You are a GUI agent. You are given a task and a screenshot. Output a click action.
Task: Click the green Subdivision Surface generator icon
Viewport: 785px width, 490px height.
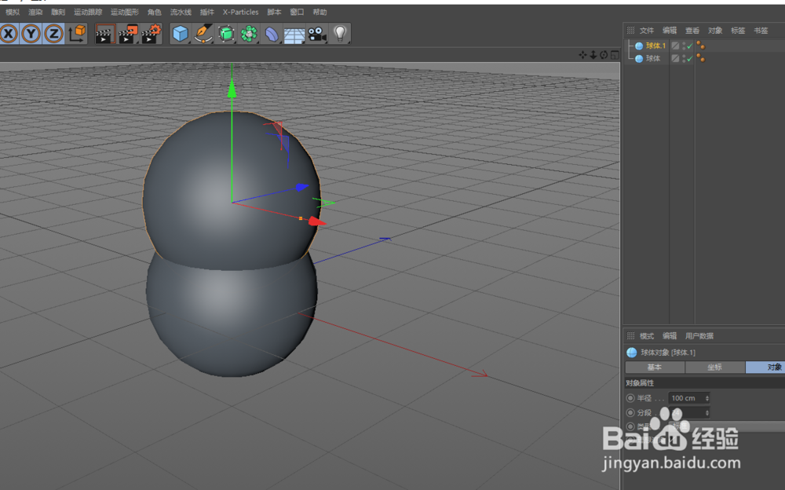(x=226, y=34)
